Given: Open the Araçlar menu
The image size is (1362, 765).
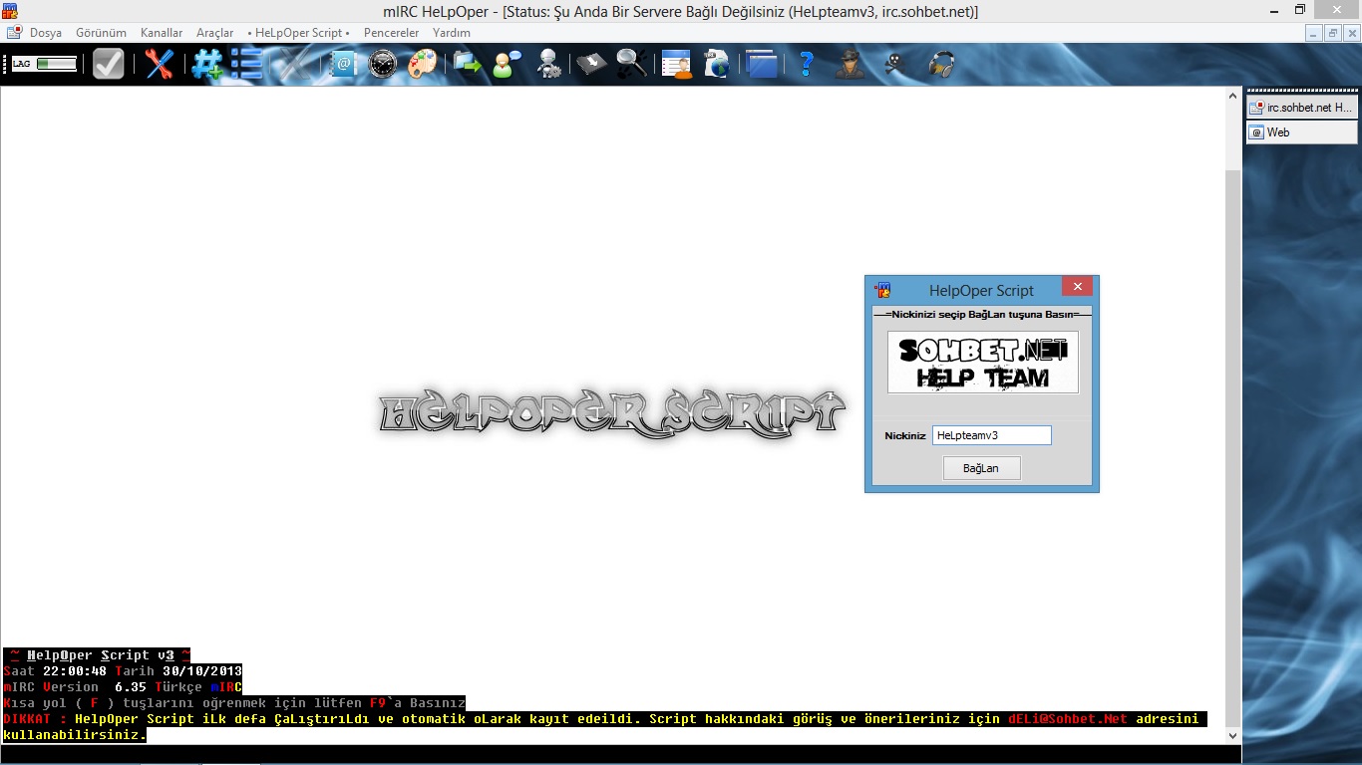Looking at the screenshot, I should [x=214, y=33].
